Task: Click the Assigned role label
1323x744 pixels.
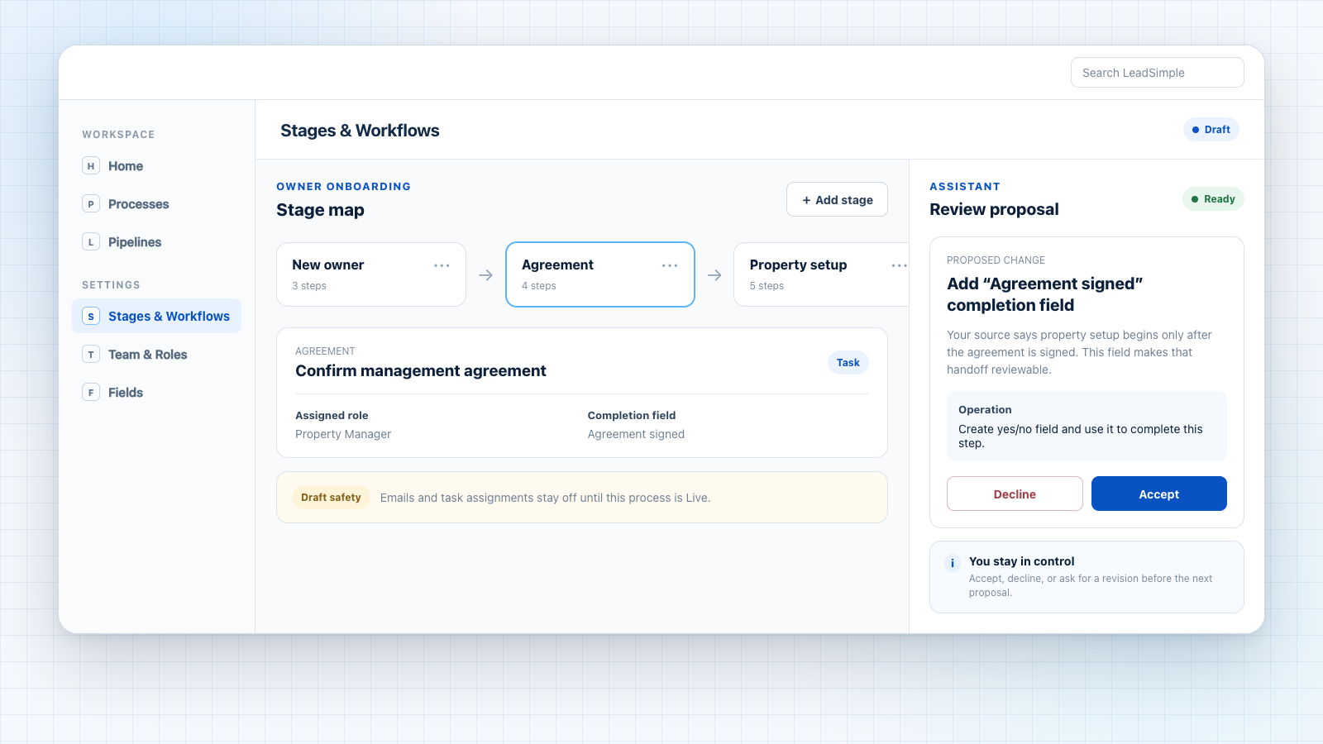Action: tap(332, 416)
